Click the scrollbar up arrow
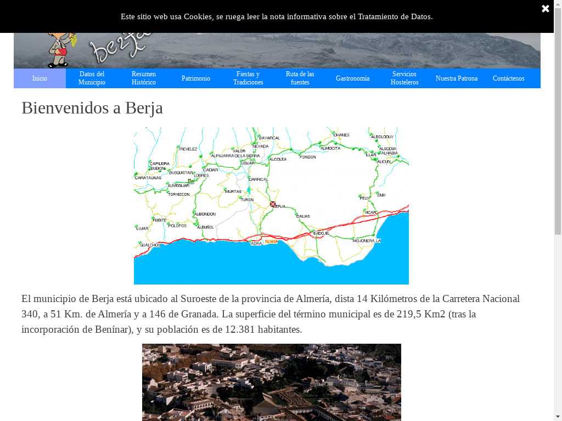This screenshot has height=421, width=562. [x=558, y=4]
